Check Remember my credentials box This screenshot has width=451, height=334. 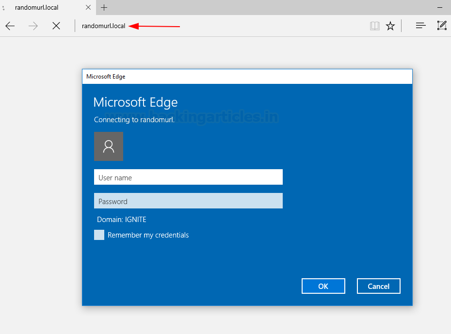pos(99,235)
